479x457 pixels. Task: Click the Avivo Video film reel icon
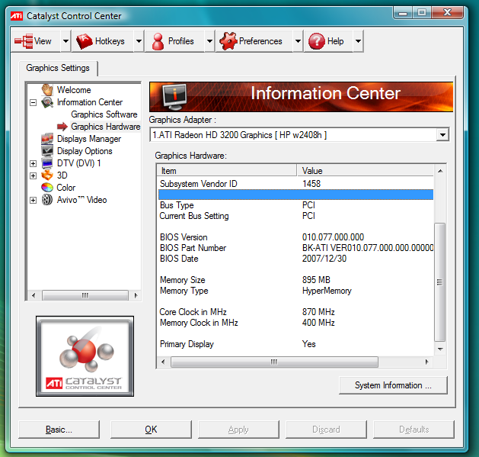pyautogui.click(x=47, y=200)
